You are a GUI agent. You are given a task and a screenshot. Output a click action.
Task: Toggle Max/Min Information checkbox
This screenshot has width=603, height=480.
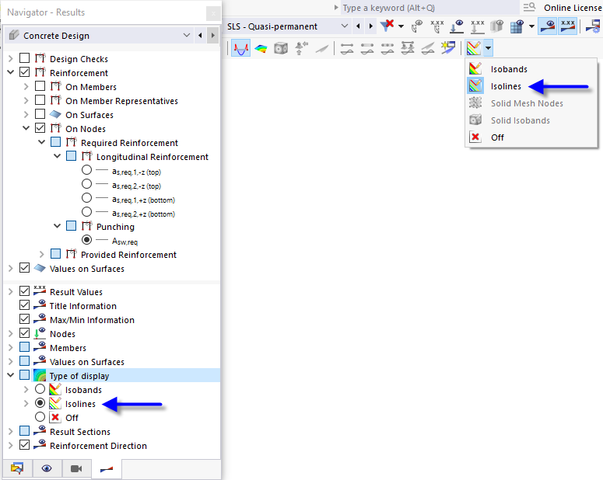point(25,319)
